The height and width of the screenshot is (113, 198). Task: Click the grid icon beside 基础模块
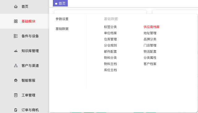pyautogui.click(x=16, y=21)
